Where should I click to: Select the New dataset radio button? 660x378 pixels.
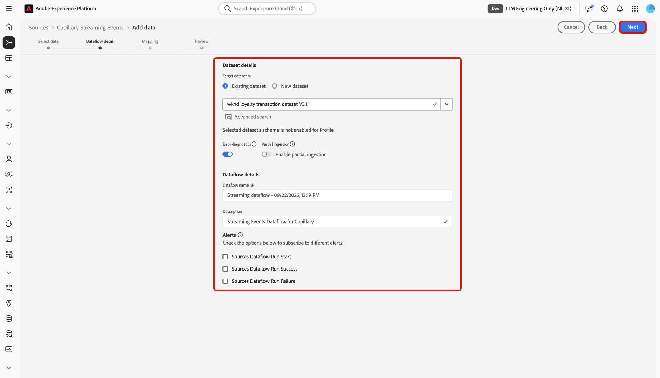pos(275,86)
